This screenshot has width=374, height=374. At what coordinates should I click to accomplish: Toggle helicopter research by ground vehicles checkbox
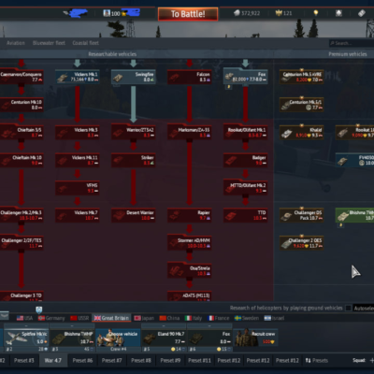pyautogui.click(x=348, y=308)
